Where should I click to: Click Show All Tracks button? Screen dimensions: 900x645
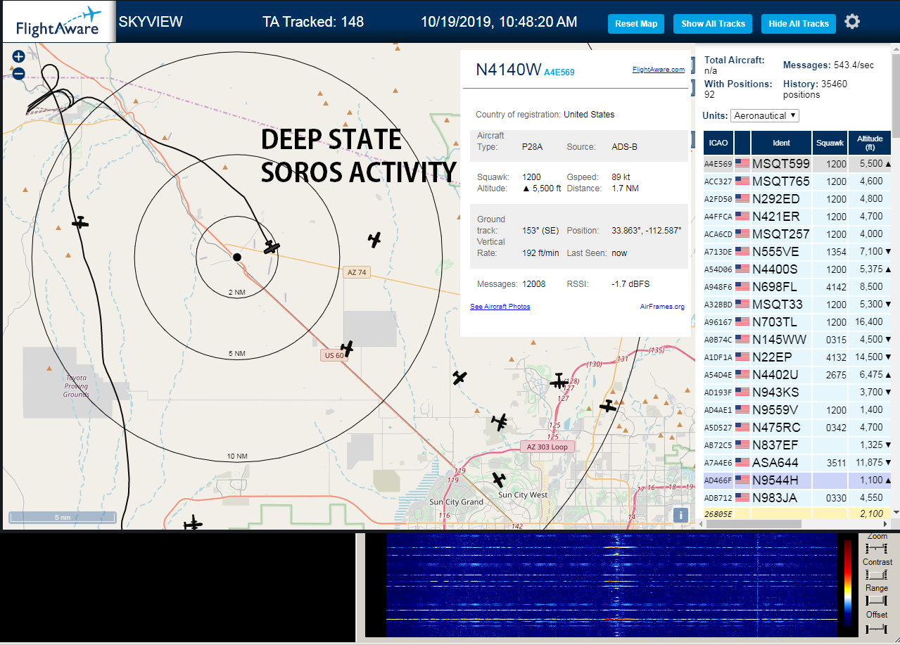(713, 24)
